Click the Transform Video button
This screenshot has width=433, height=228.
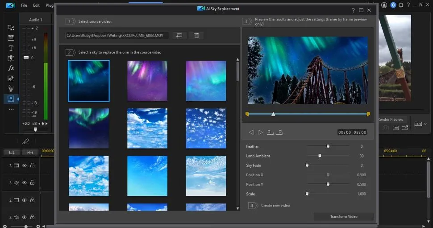343,216
